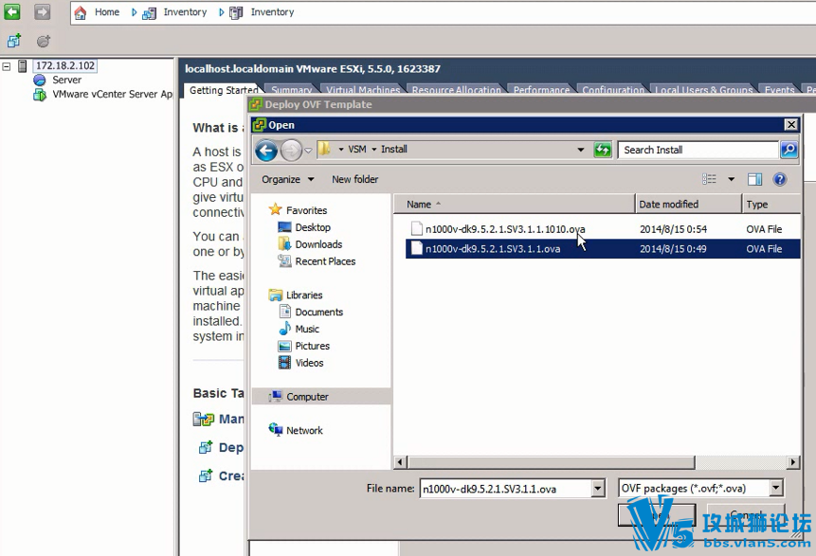Sort files by the Name column header
816x556 pixels.
point(515,204)
